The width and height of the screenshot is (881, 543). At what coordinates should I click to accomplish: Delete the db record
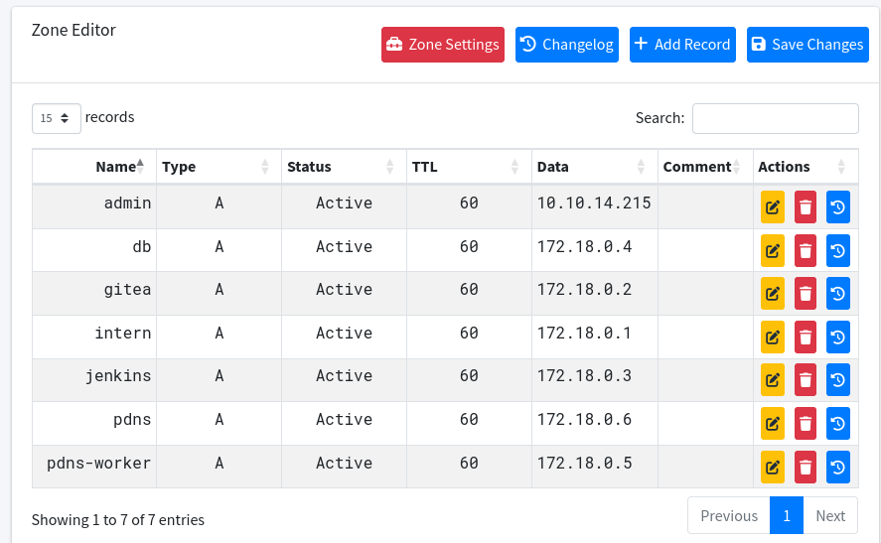tap(806, 251)
